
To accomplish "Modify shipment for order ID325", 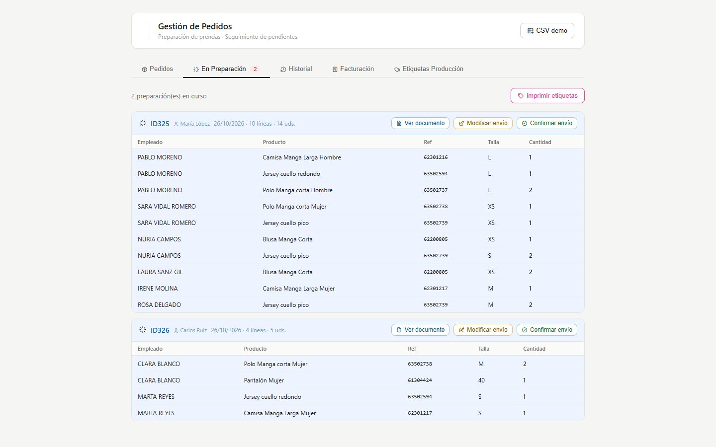I will pyautogui.click(x=483, y=123).
